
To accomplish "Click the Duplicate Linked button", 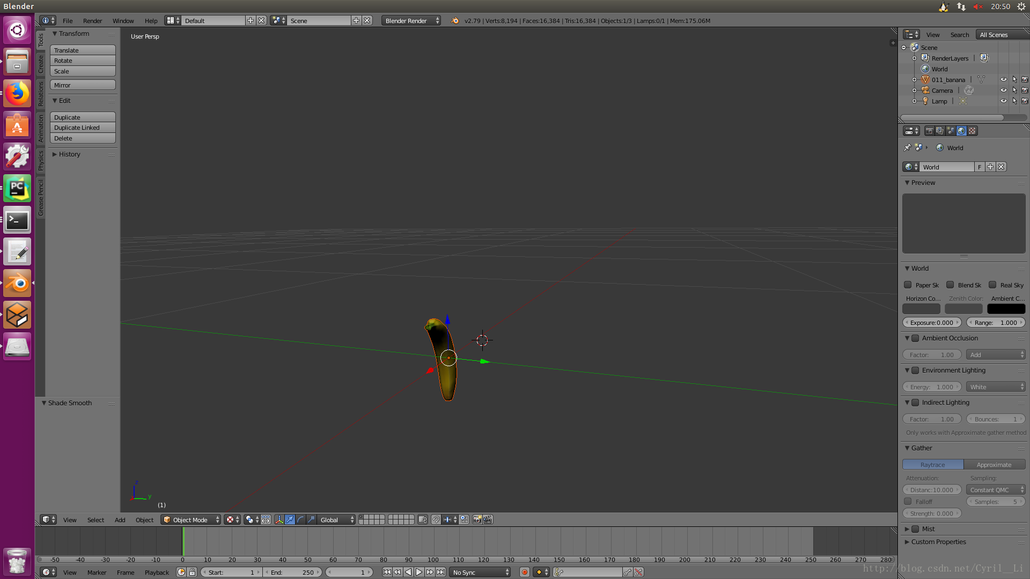I will click(83, 128).
